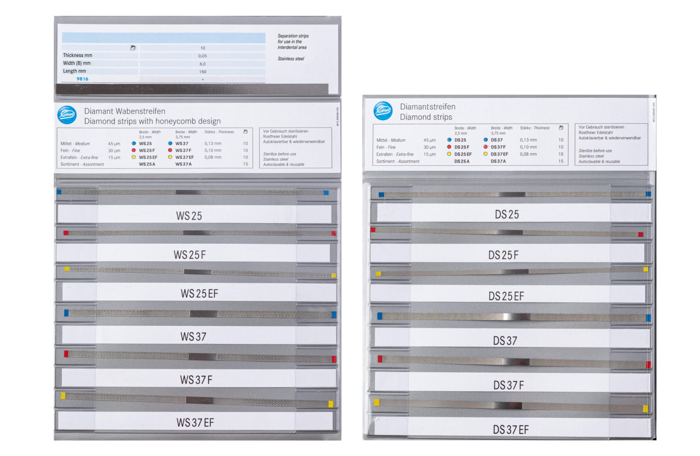Select the red dot next to DS25F

pos(449,147)
